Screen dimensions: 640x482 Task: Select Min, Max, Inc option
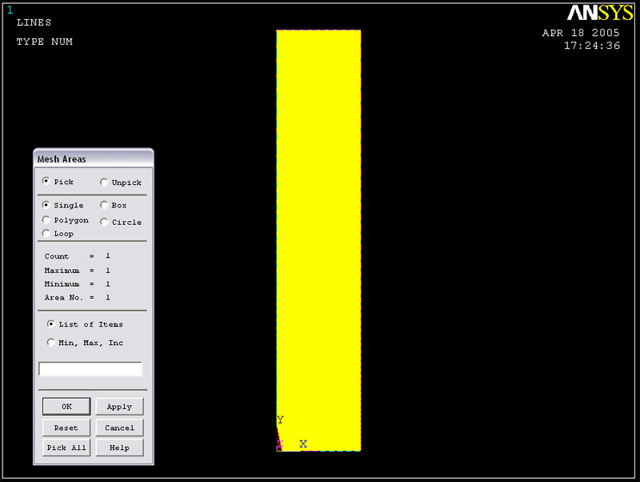[50, 343]
